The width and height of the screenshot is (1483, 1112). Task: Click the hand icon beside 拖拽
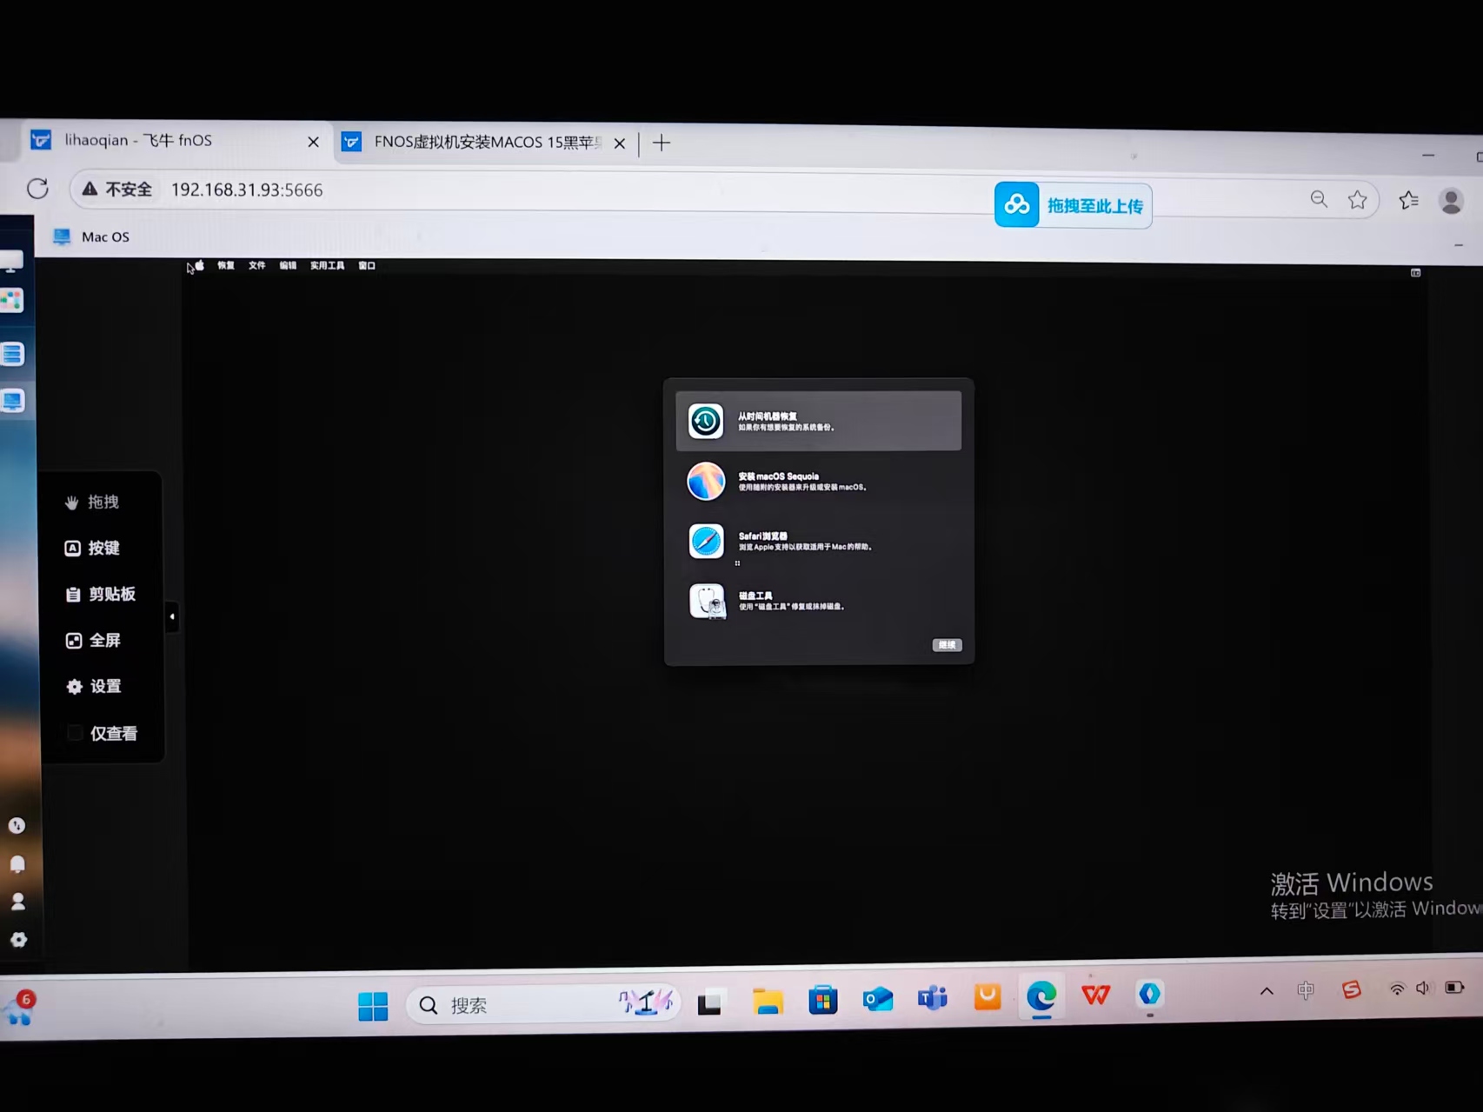pyautogui.click(x=71, y=503)
